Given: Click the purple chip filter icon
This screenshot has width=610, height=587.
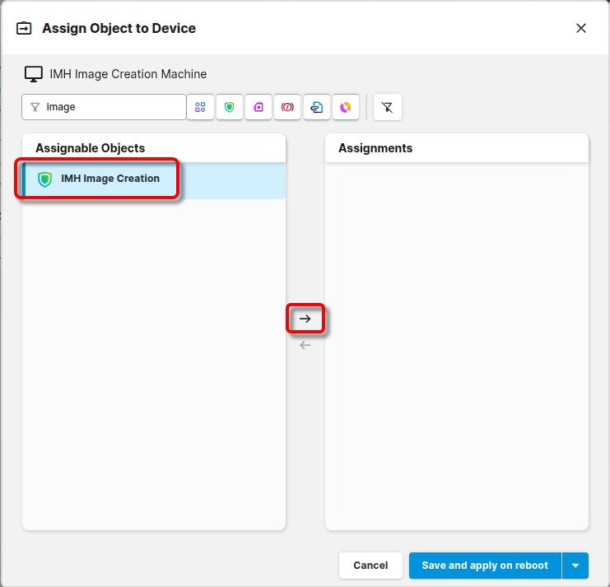Looking at the screenshot, I should 258,107.
